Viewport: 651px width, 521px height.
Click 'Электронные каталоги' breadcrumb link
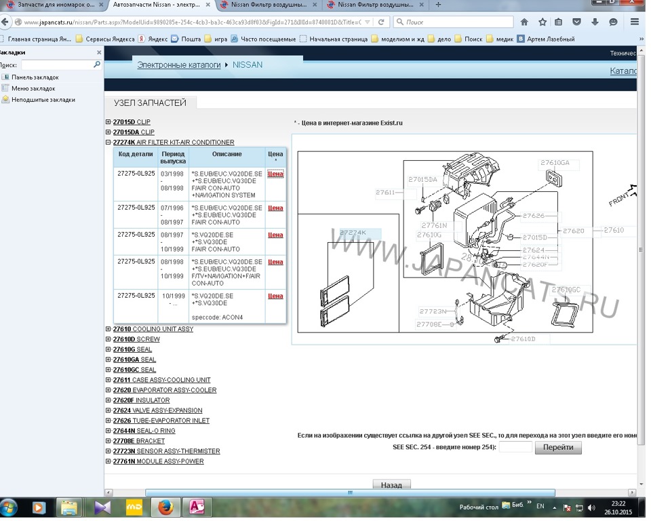pyautogui.click(x=179, y=65)
